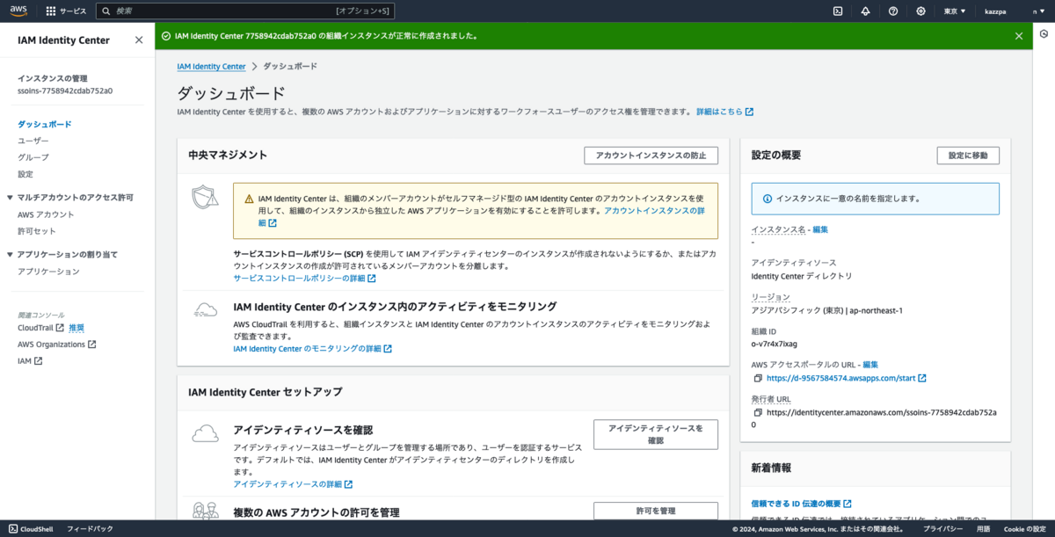Open アイデンティティソースの詳細 link
The image size is (1055, 537).
tap(293, 484)
